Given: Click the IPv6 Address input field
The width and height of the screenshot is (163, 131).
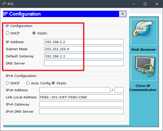Looking at the screenshot, I should pos(75,90).
